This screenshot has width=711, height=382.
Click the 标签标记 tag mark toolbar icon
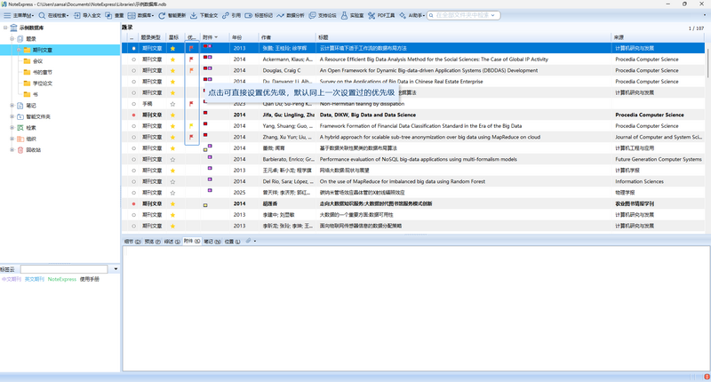[x=249, y=15]
